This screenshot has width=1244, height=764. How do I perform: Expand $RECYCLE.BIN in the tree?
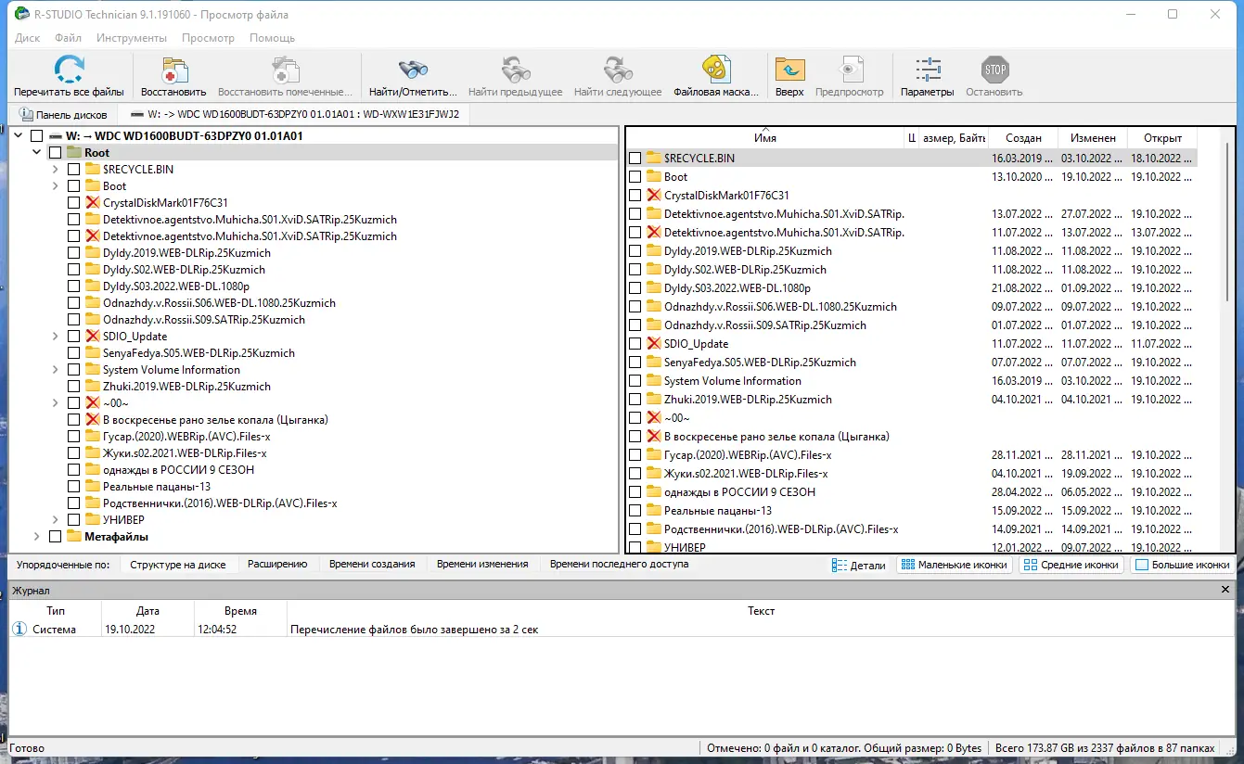click(56, 170)
